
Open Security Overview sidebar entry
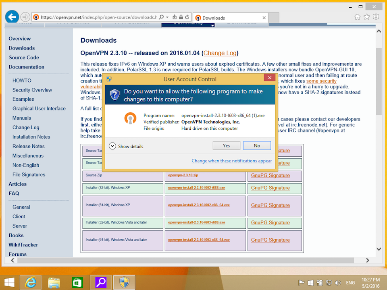(32, 90)
